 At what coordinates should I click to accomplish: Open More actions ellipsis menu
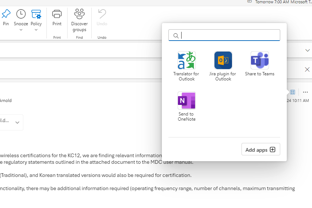[x=305, y=92]
